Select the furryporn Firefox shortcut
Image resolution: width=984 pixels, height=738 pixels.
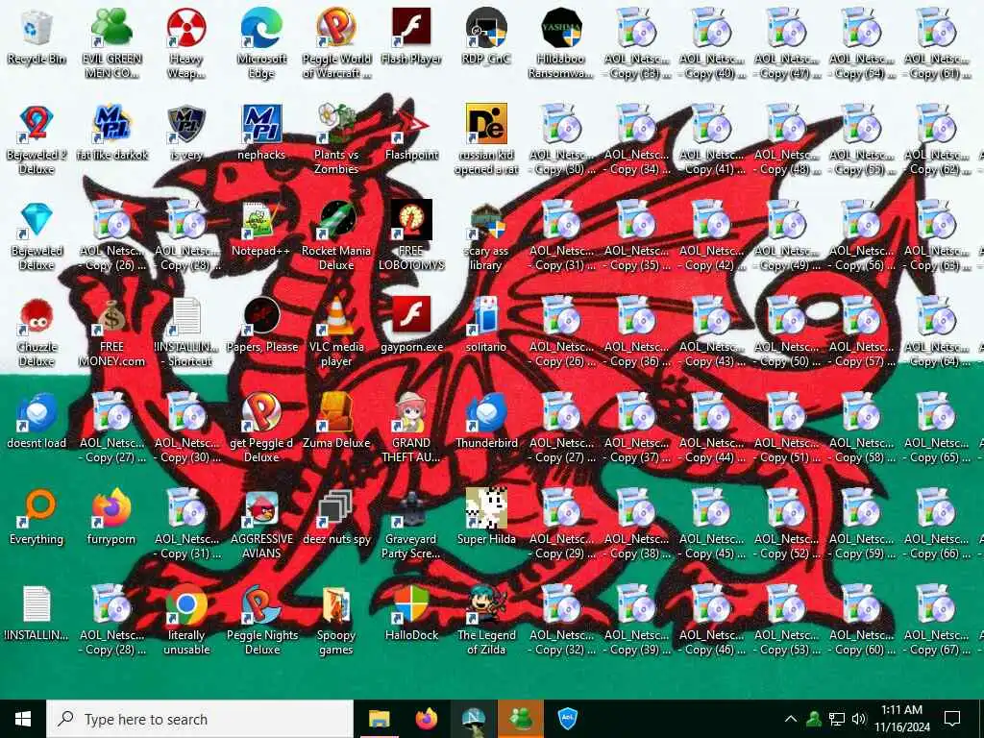pos(111,509)
